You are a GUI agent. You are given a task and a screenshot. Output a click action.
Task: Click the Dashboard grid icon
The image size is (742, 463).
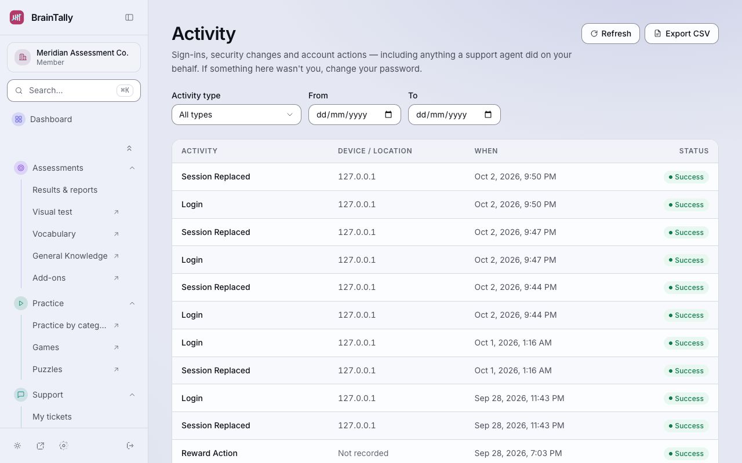click(19, 119)
